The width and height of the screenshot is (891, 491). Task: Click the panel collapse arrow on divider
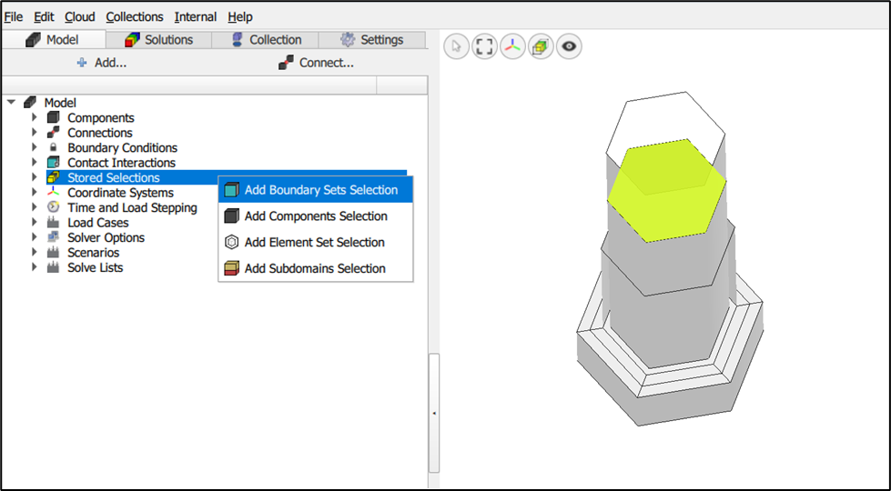pyautogui.click(x=434, y=413)
